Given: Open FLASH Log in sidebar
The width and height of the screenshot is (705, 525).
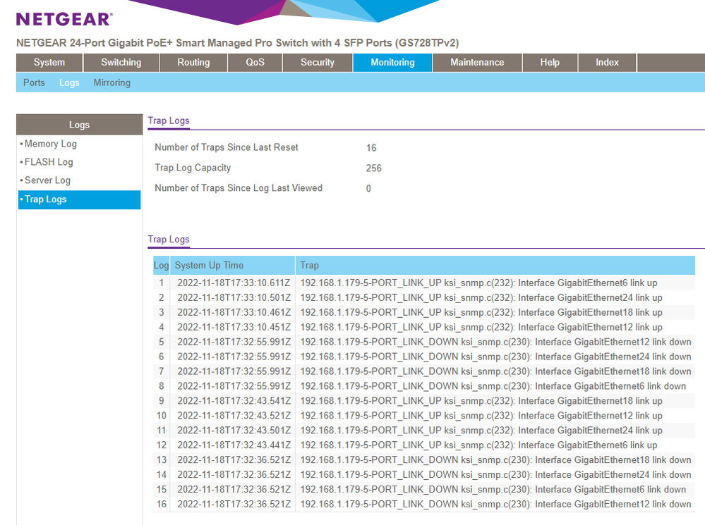Looking at the screenshot, I should tap(49, 162).
